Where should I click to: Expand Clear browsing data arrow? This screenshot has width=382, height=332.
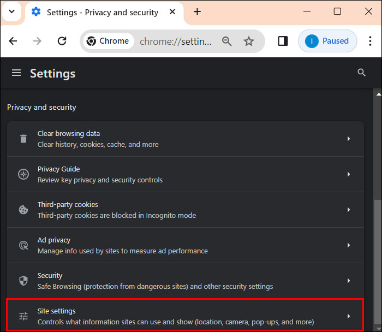tap(349, 139)
